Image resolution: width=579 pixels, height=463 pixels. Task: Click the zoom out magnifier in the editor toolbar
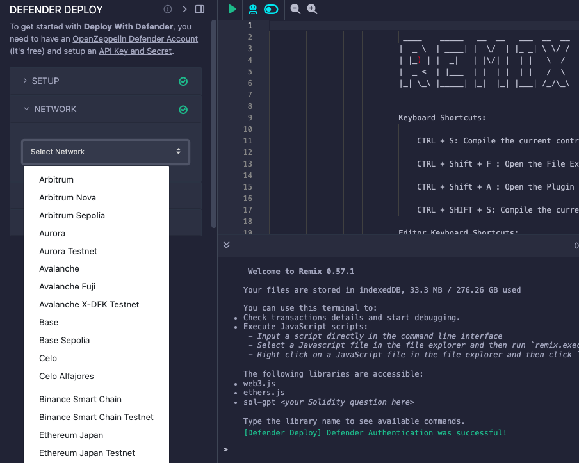295,9
